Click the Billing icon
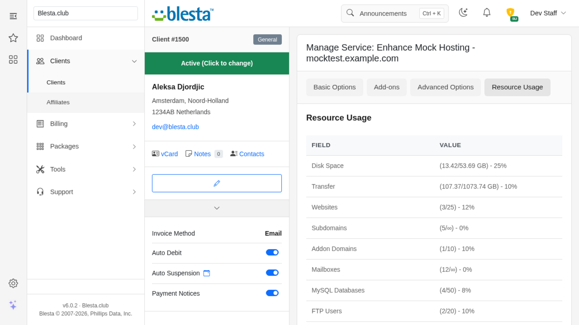 [x=40, y=124]
